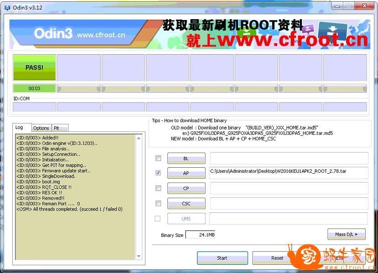The height and width of the screenshot is (273, 378).
Task: Click log line 'Remain Port .... 0'
Action: click(48, 204)
